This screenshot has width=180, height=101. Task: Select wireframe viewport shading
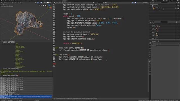46,3
